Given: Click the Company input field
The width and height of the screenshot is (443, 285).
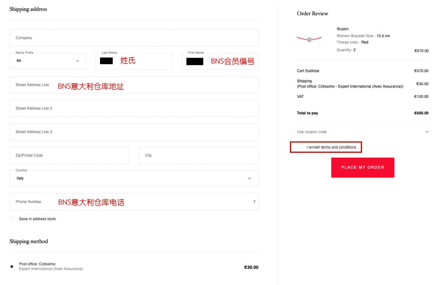Looking at the screenshot, I should point(134,38).
